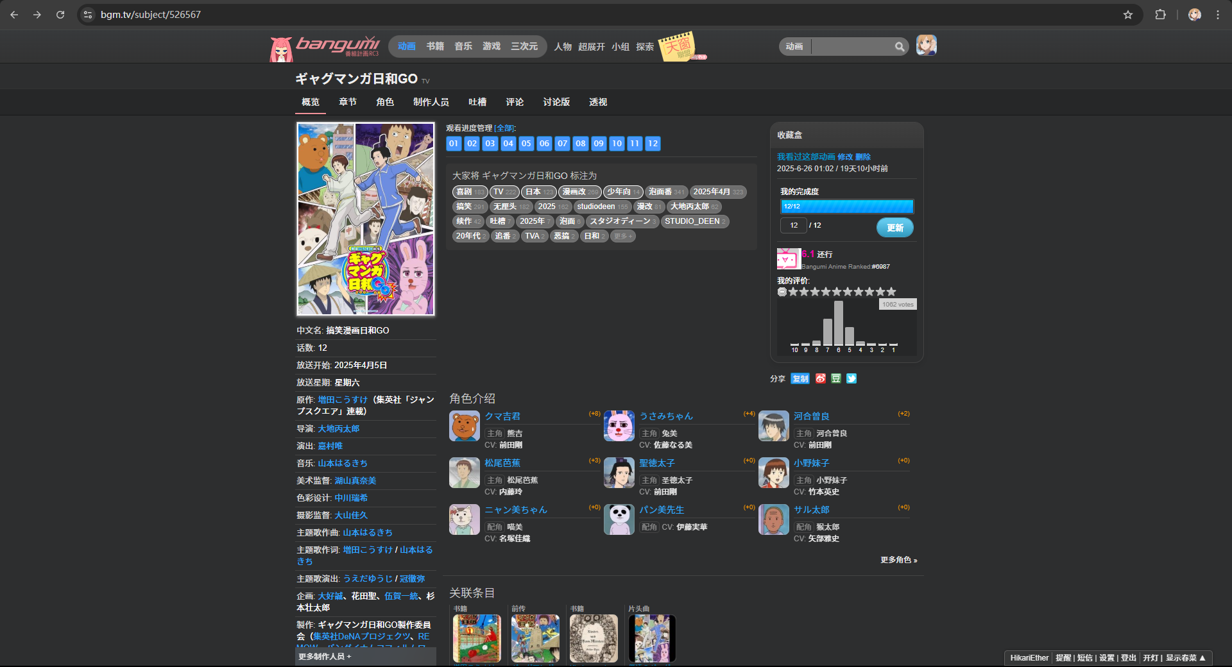Click the 删除 collection link
Image resolution: width=1232 pixels, height=667 pixels.
863,156
